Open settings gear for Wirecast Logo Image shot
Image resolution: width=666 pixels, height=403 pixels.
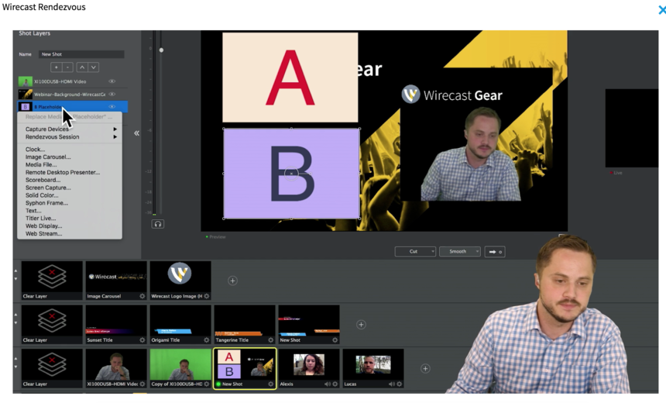coord(207,296)
